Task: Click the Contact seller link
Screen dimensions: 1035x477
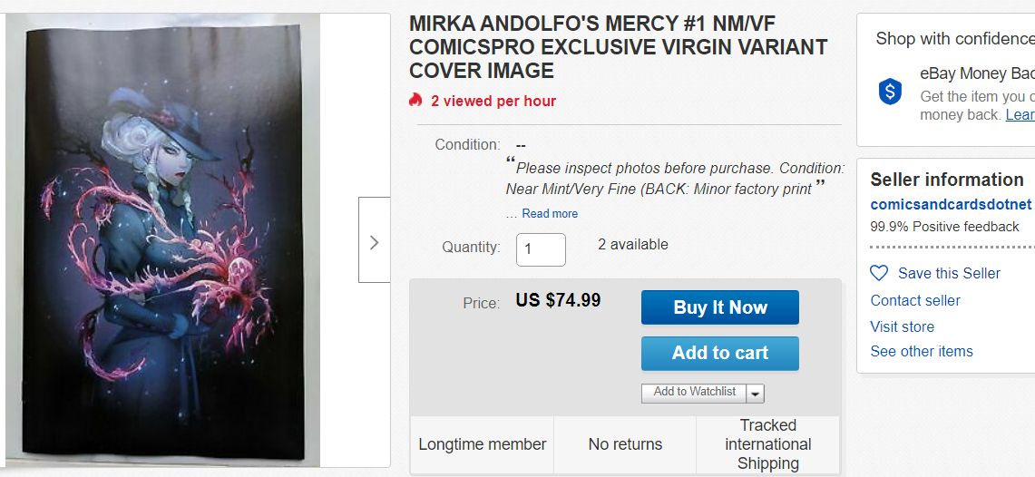Action: pyautogui.click(x=915, y=300)
